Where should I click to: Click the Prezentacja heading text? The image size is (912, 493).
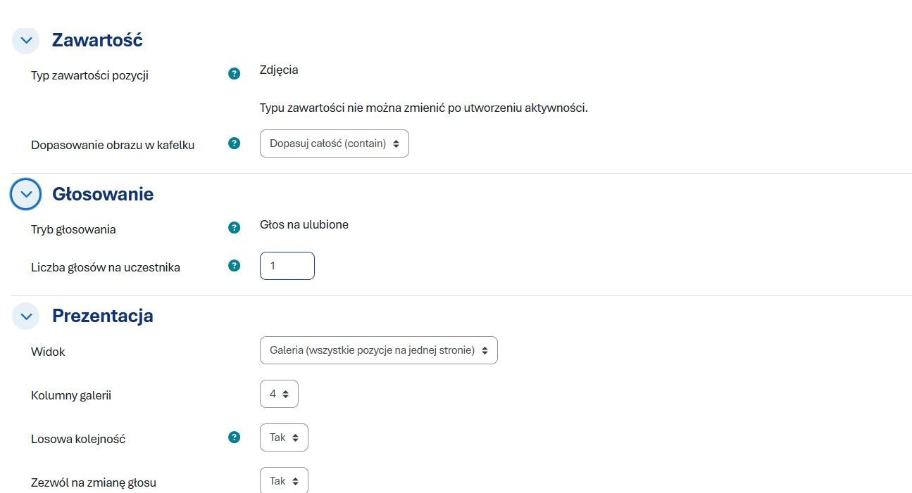103,316
